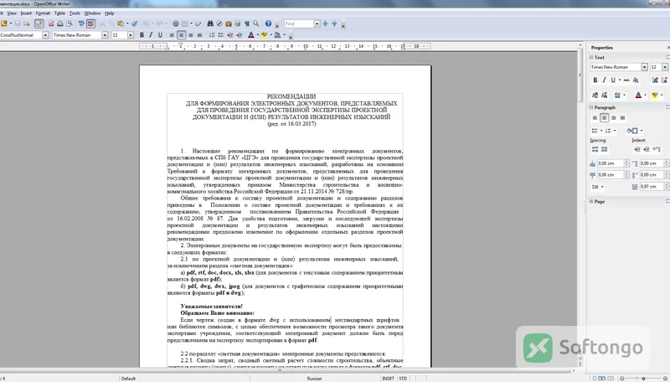Toggle Numbering On/Off in formatting toolbar
This screenshot has height=382, width=670.
(x=212, y=35)
